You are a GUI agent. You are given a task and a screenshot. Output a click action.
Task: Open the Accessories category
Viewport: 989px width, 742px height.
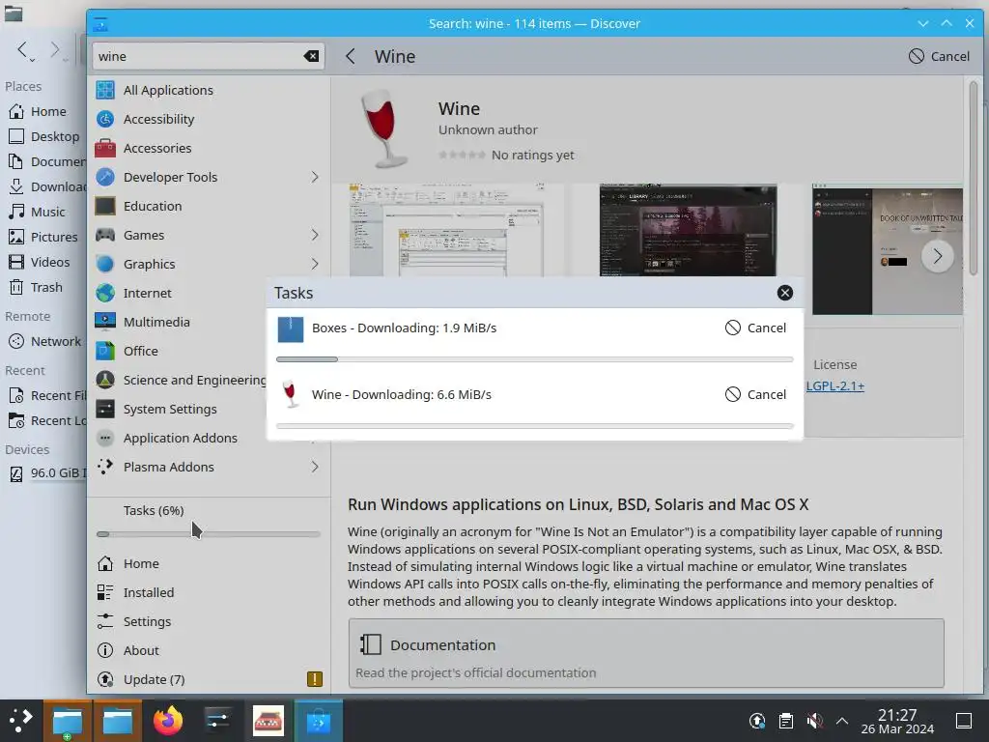pos(209,148)
